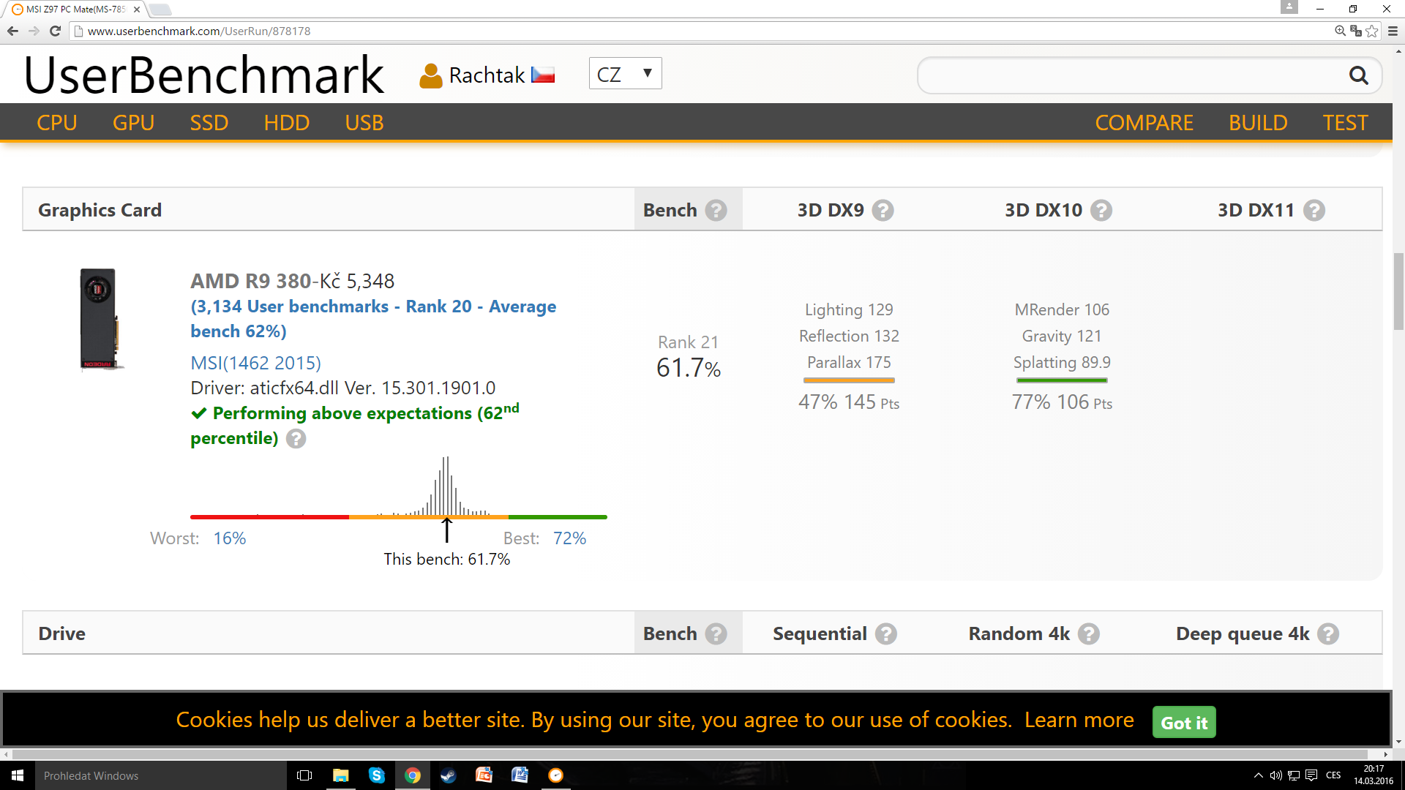Click help icon next to 3D DX9
1405x790 pixels.
pyautogui.click(x=883, y=211)
